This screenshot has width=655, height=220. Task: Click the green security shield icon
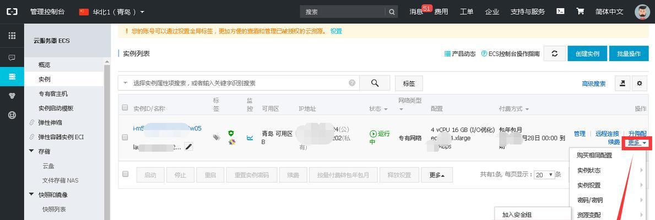(231, 133)
